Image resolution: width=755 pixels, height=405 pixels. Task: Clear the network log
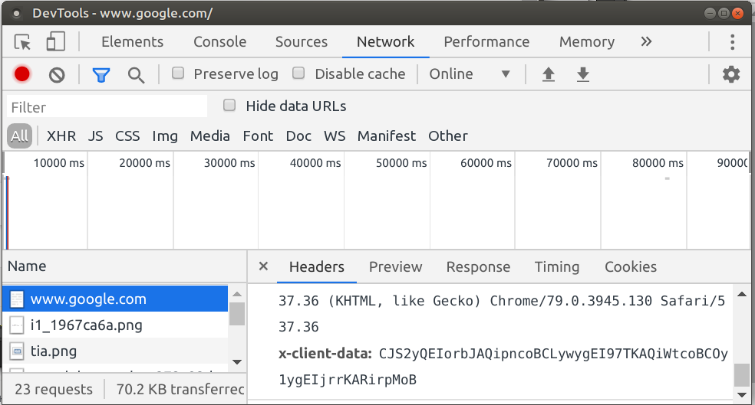57,74
